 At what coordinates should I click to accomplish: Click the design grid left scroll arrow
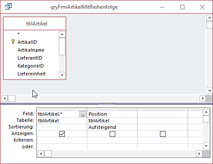tap(41, 153)
